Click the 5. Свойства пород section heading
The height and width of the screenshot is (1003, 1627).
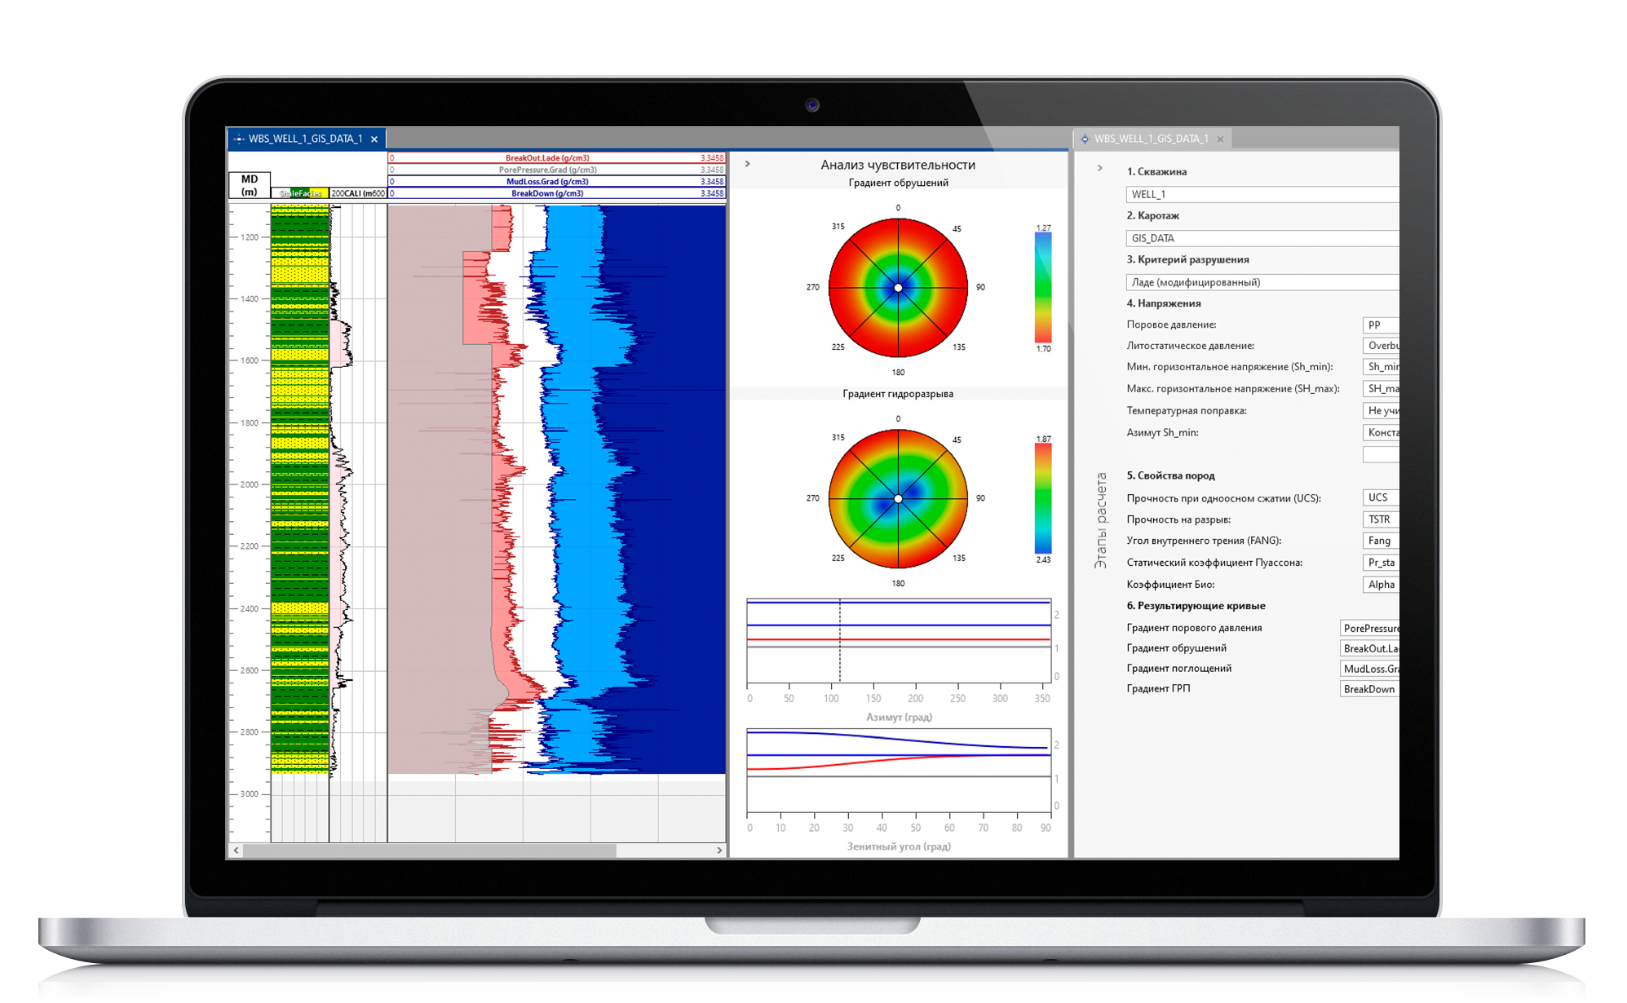coord(1170,475)
